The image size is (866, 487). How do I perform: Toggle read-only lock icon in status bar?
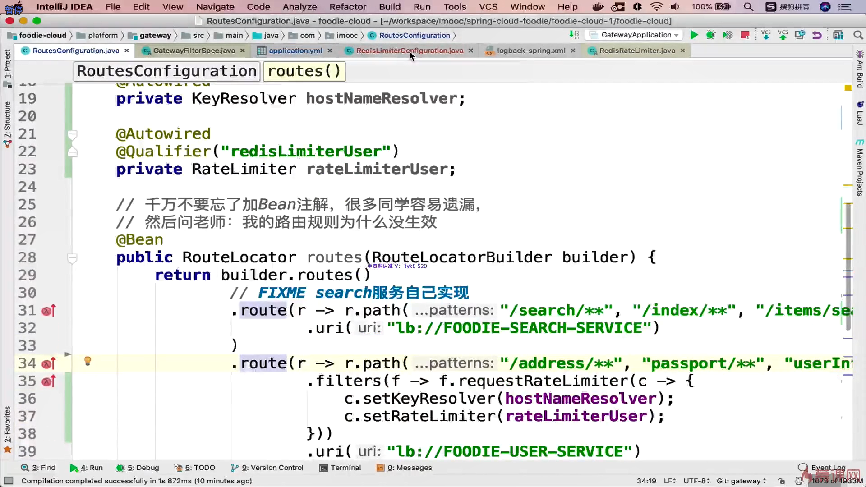click(x=782, y=481)
